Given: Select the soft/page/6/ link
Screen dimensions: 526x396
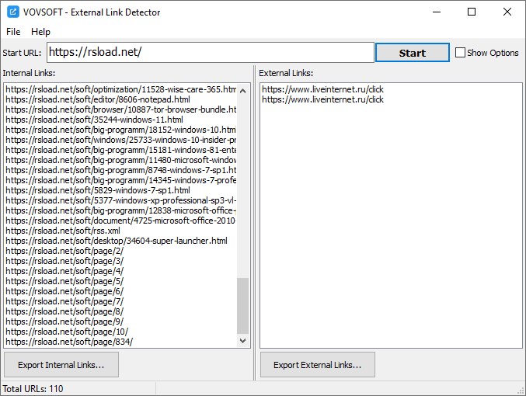Looking at the screenshot, I should [64, 291].
